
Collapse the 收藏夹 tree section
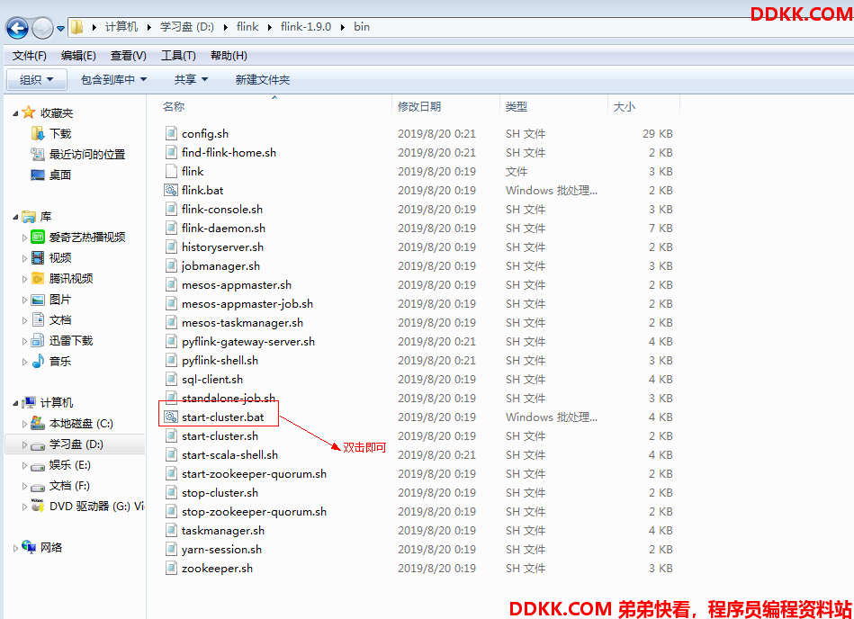(x=15, y=113)
